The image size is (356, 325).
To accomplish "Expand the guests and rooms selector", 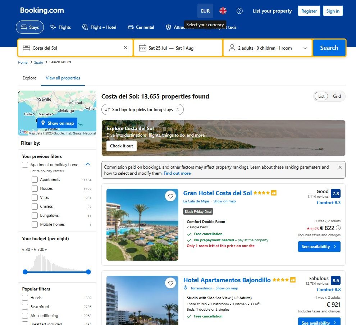I will coord(268,48).
